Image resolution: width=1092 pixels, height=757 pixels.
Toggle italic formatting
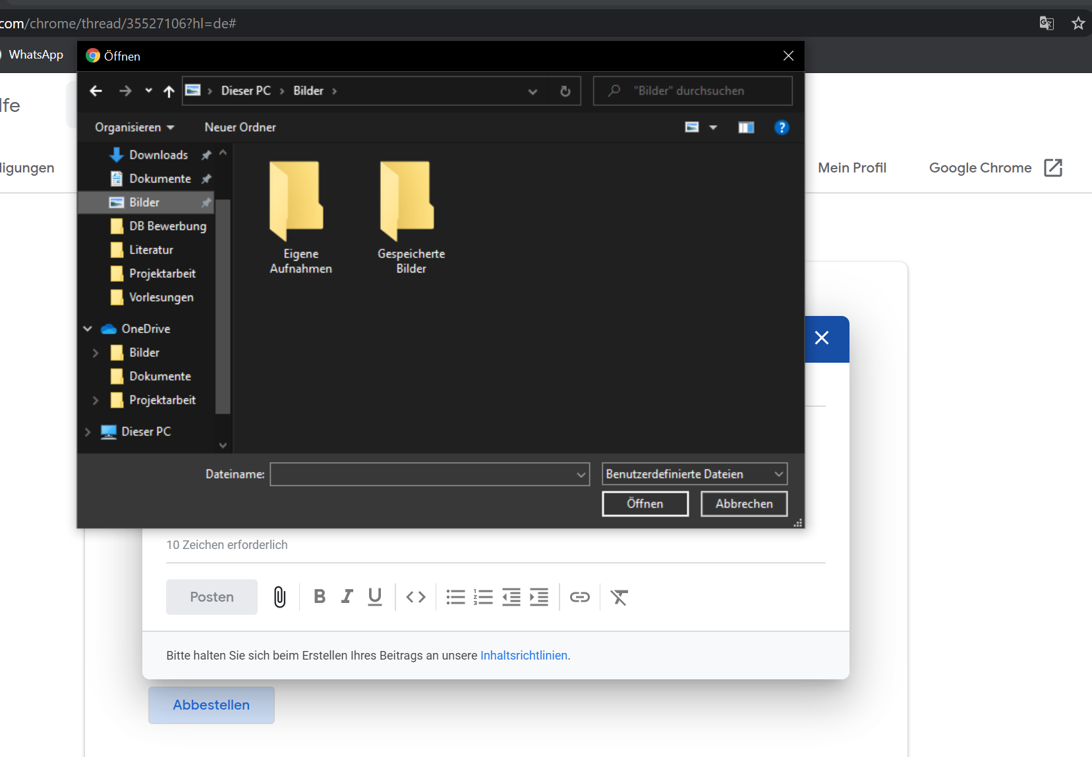pos(347,596)
